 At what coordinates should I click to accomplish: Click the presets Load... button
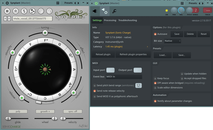pos(163,55)
